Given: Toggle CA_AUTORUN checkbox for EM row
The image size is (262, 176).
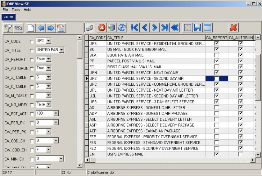Looking at the screenshot, I should [x=241, y=154].
